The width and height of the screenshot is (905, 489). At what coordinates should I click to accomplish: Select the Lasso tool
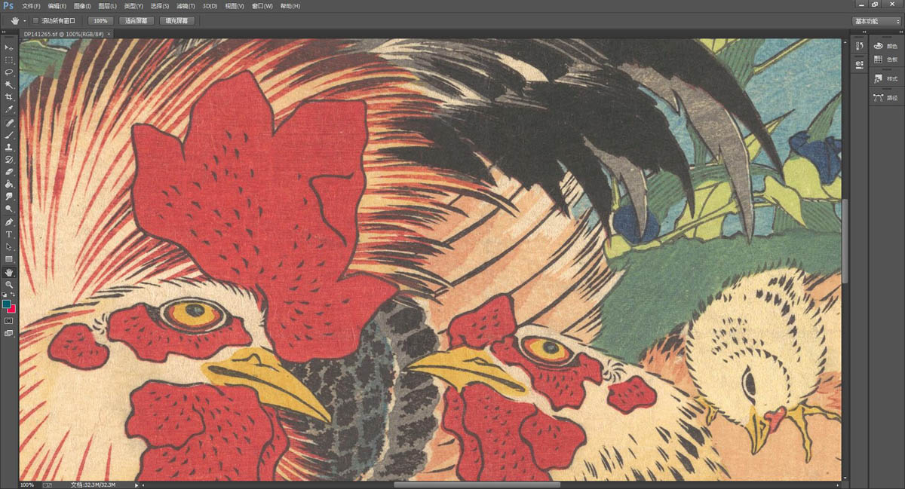tap(9, 72)
